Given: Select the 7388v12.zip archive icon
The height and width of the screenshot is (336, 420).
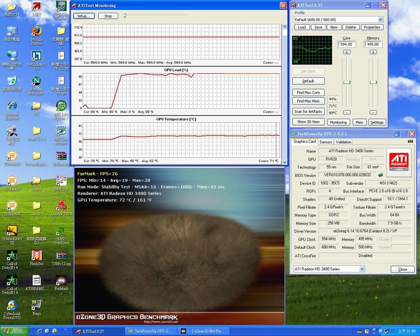Looking at the screenshot, I should 62,258.
